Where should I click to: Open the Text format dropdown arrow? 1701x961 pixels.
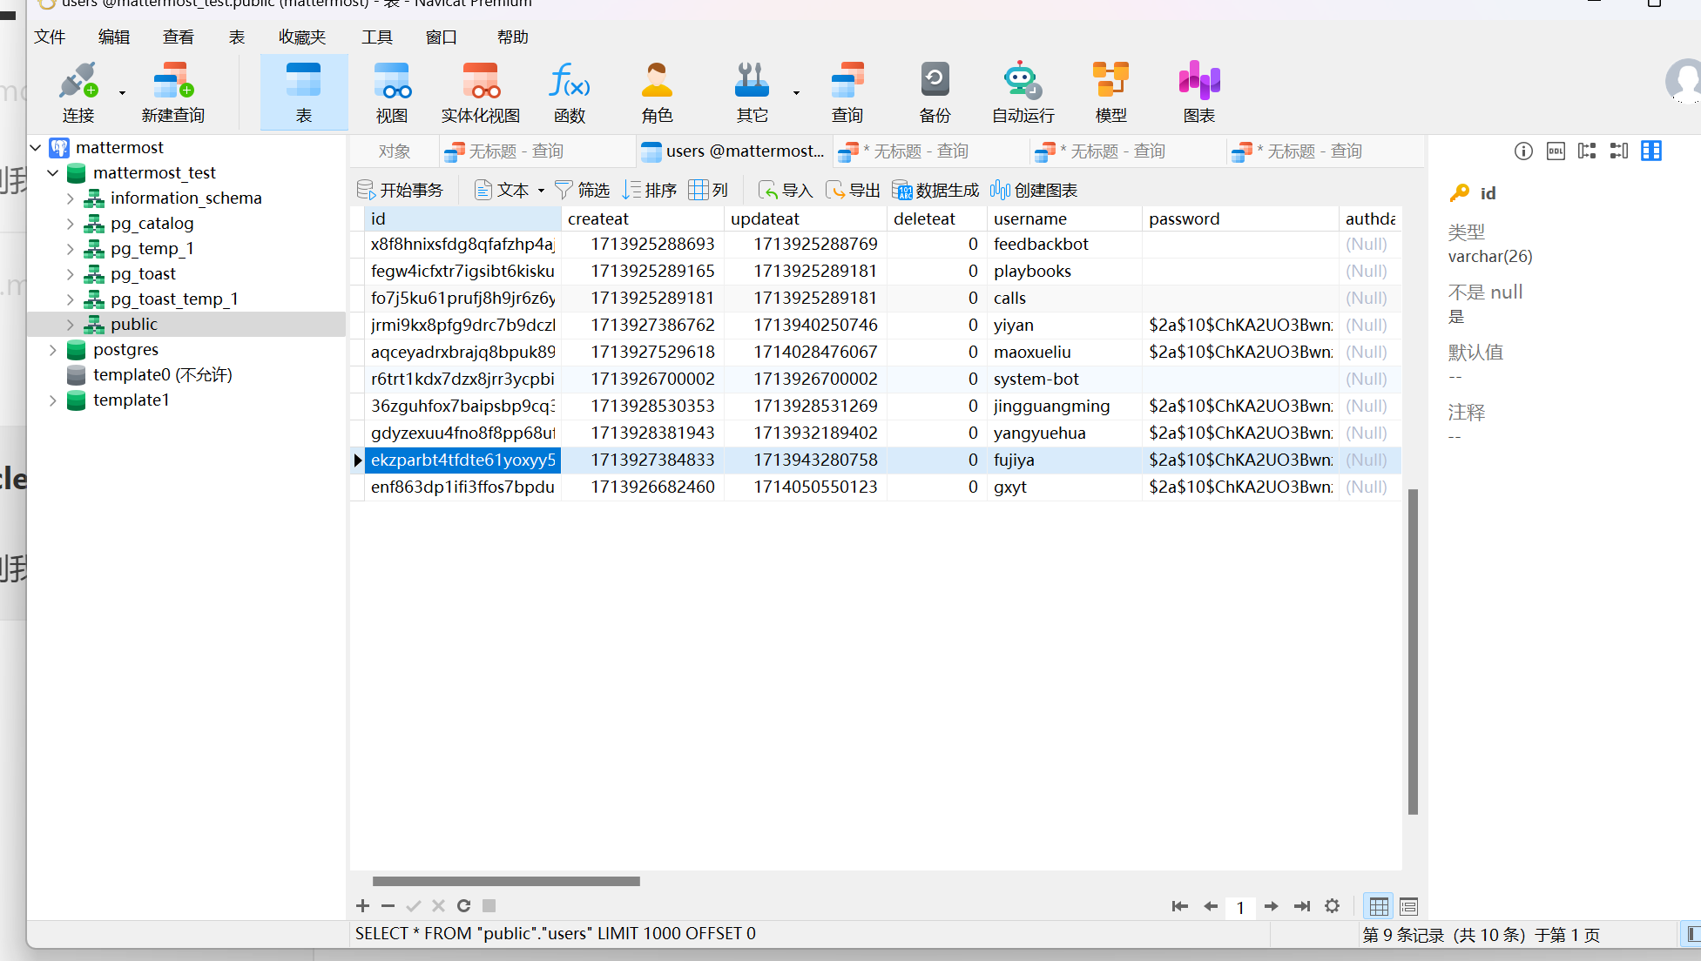tap(542, 191)
